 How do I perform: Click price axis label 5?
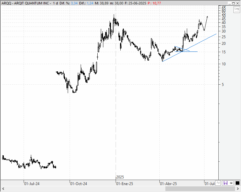click(223, 84)
